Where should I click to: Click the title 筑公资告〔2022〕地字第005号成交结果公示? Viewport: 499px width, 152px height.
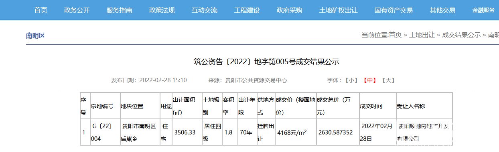click(266, 62)
